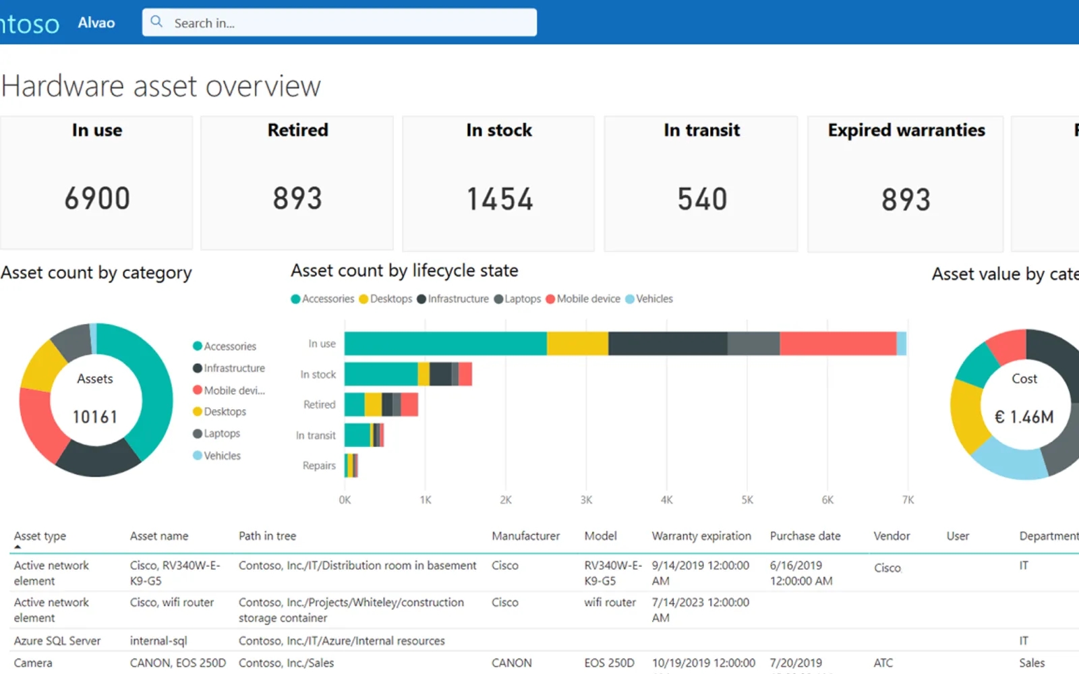Sort the table by "Warranty expiration" column
Screen dimensions: 1079x674
(x=701, y=536)
